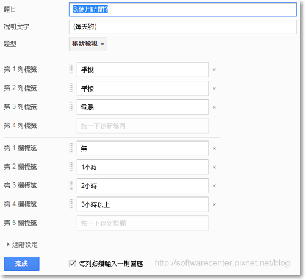Click 按一下以新增列 to add a row
Screen dimensions: 305x280
pyautogui.click(x=143, y=126)
